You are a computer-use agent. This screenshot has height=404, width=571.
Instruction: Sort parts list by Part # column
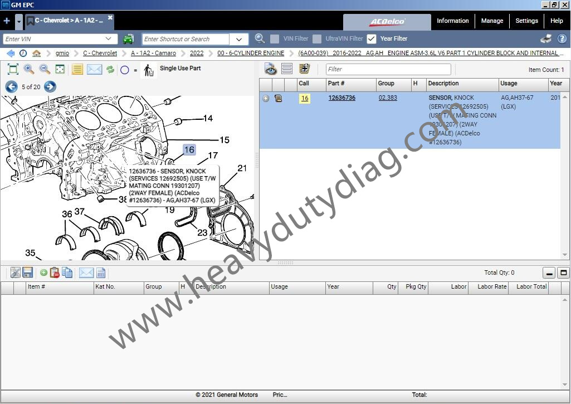click(351, 84)
